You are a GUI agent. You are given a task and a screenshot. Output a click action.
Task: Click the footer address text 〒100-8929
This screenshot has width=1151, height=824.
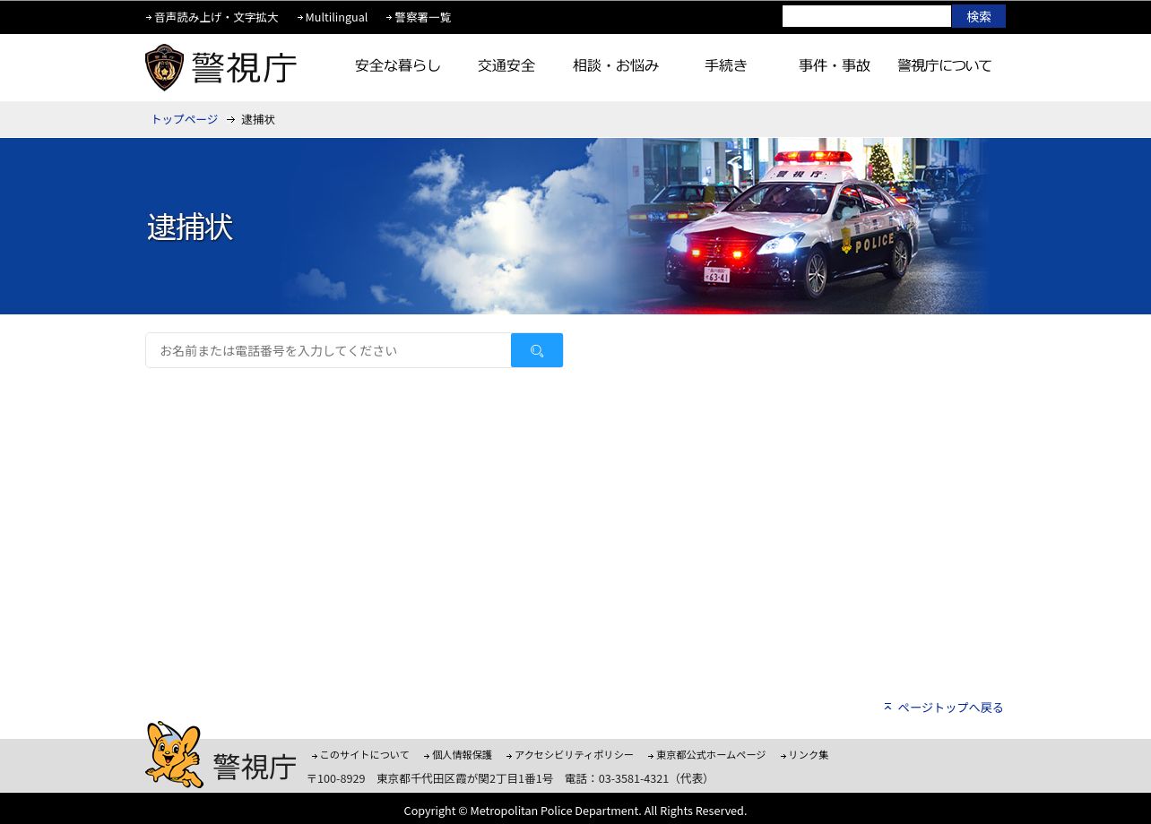(336, 779)
